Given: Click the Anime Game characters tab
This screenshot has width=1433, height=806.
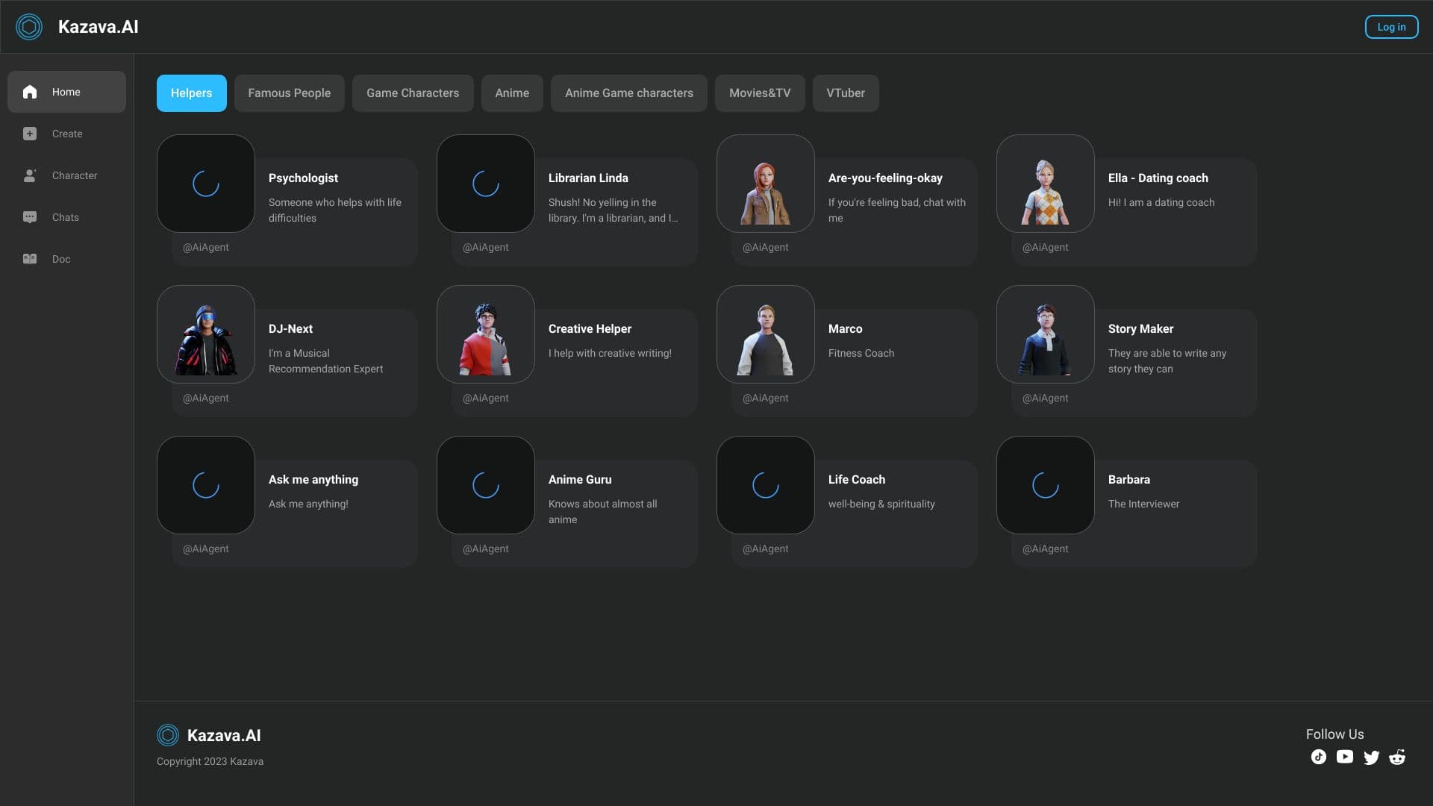Looking at the screenshot, I should 628,93.
